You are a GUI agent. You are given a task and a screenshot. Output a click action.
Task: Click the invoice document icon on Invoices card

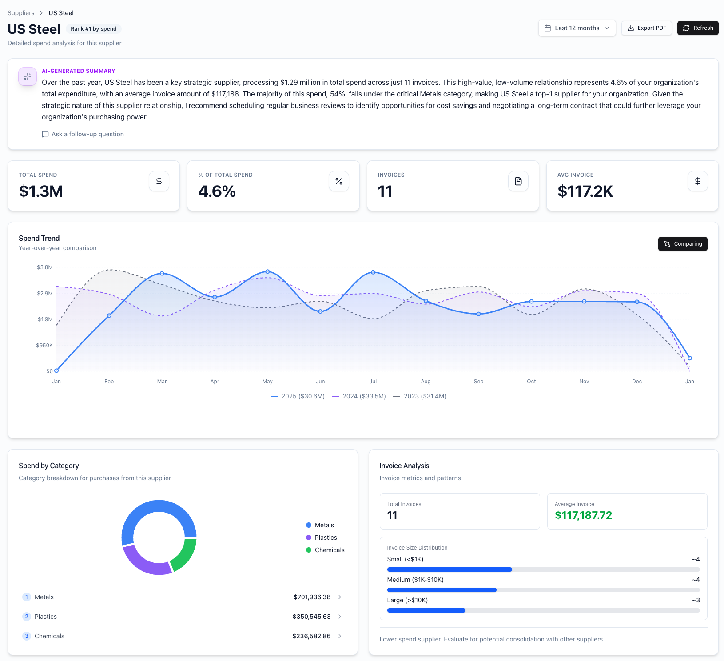click(x=518, y=181)
